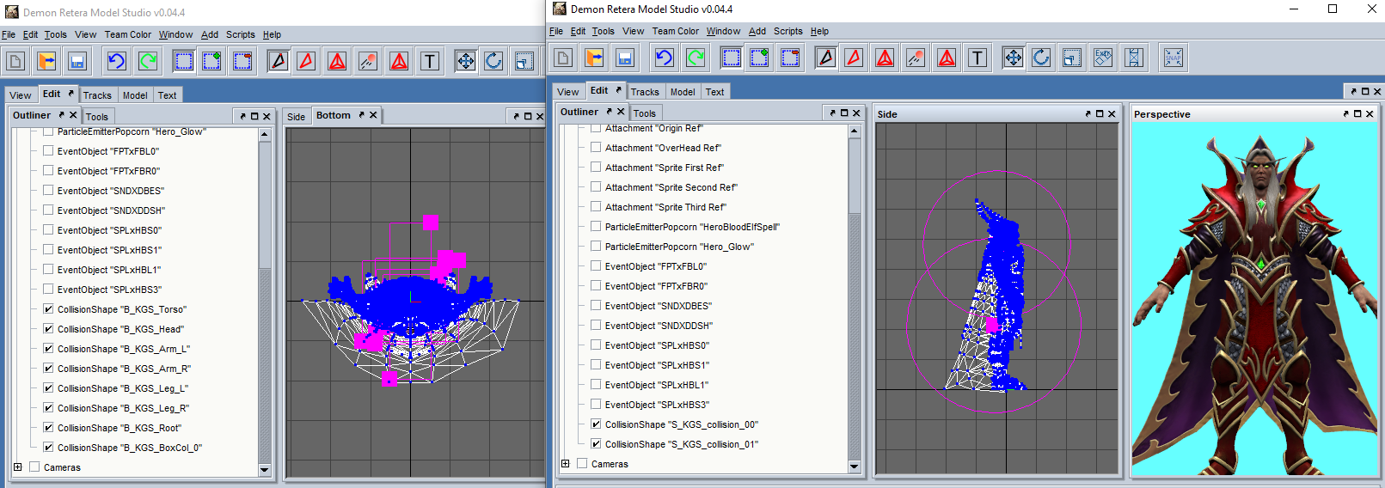Select the Rotate tool in left window
This screenshot has height=488, width=1385.
point(493,61)
